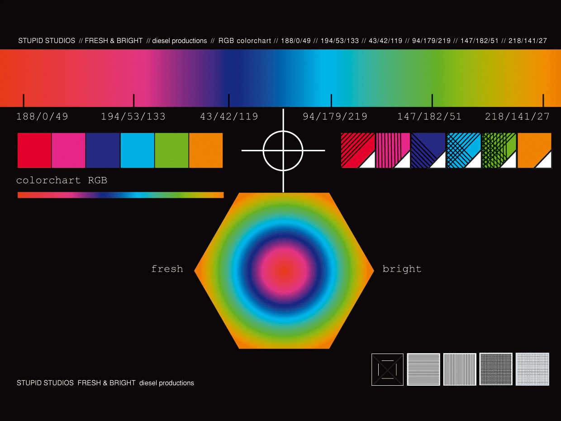Click the large monospaced "188/0/49" label
The width and height of the screenshot is (561, 421).
[x=42, y=117]
